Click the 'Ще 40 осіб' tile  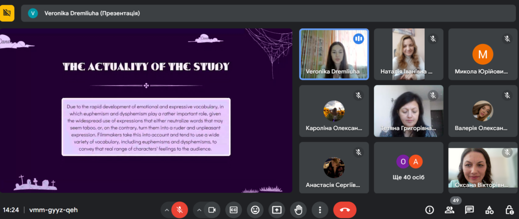pos(409,167)
